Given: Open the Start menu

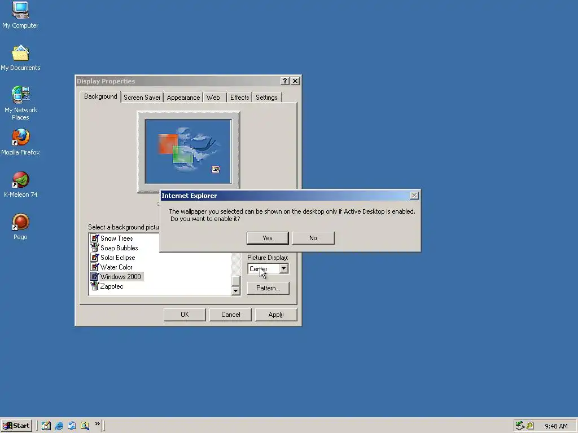Looking at the screenshot, I should [x=16, y=426].
